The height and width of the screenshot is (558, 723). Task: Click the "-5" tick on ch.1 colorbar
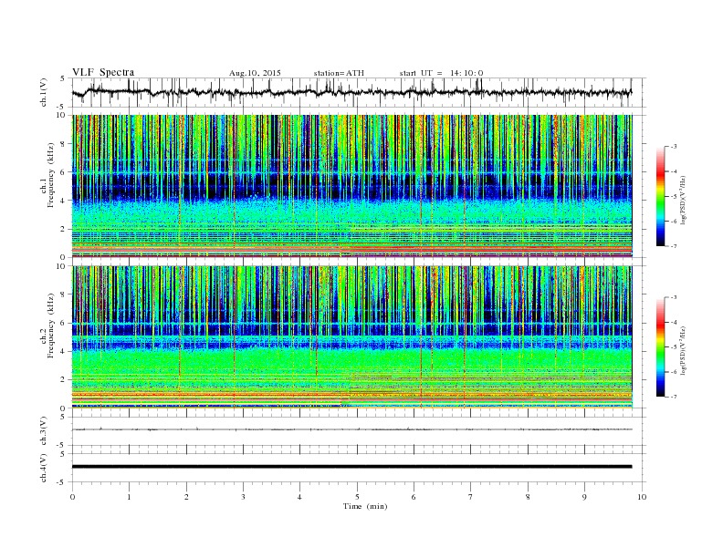[674, 197]
